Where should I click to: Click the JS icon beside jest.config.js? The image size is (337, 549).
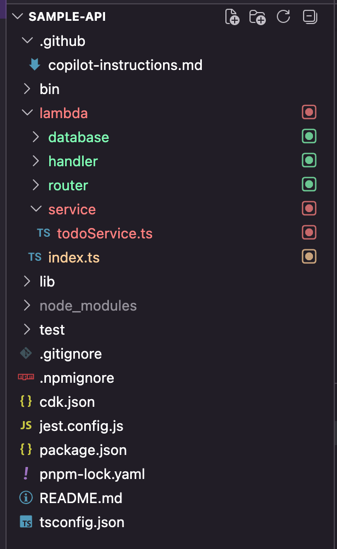coord(26,426)
